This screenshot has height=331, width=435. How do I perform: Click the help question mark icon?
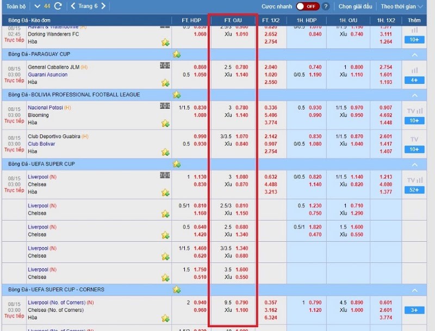[x=326, y=7]
